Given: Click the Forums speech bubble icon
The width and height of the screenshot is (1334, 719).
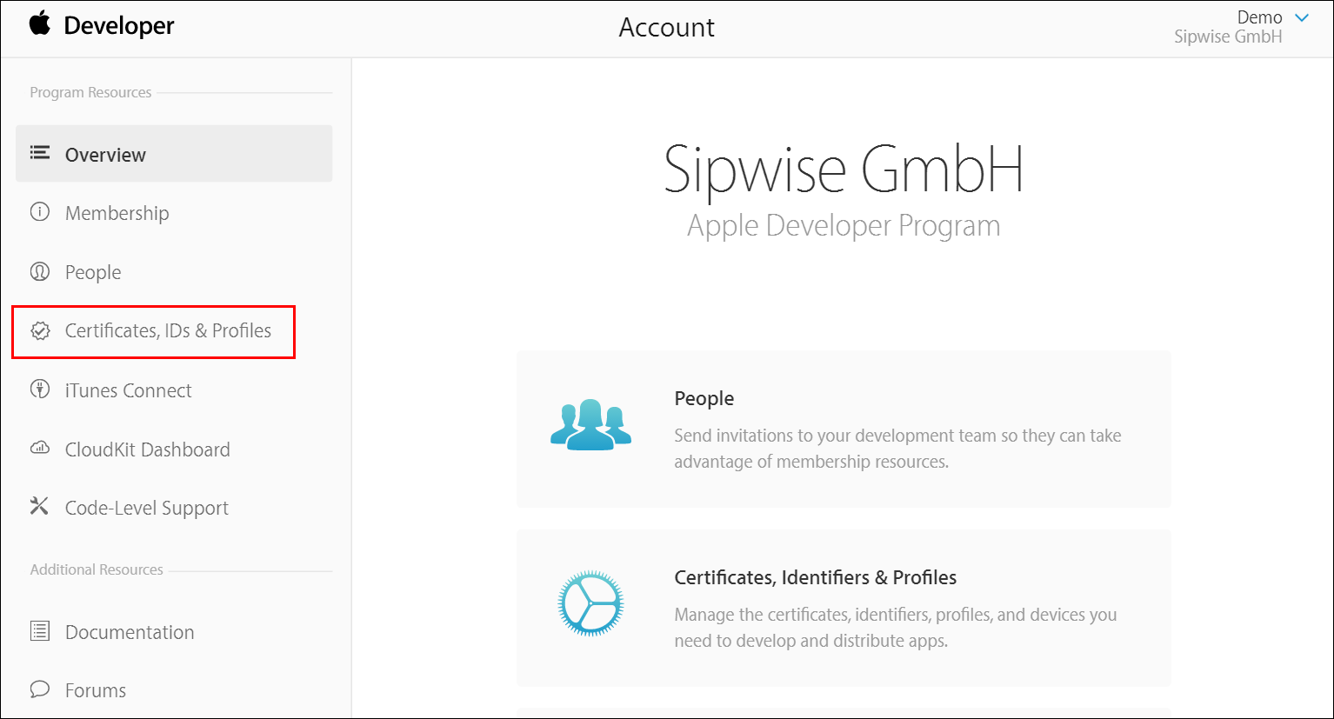Looking at the screenshot, I should [x=40, y=689].
